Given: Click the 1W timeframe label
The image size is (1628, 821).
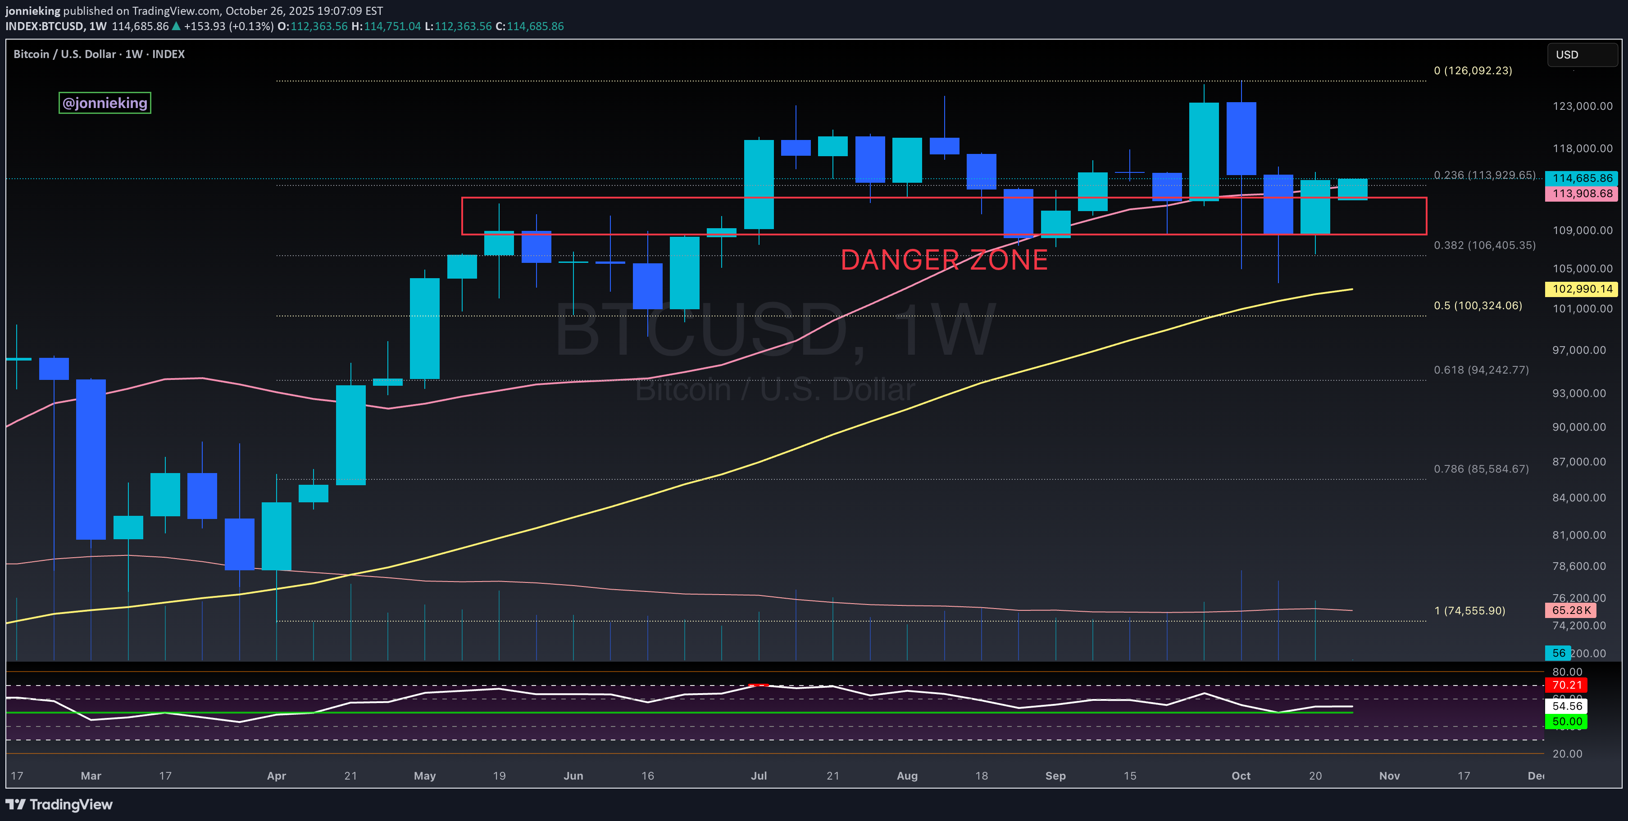Looking at the screenshot, I should tap(98, 27).
